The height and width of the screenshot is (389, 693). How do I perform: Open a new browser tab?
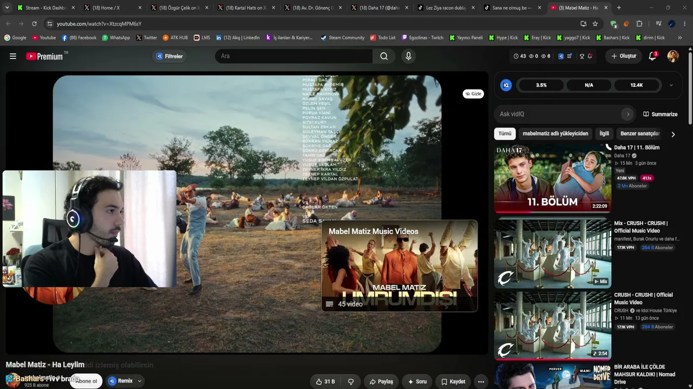(619, 8)
